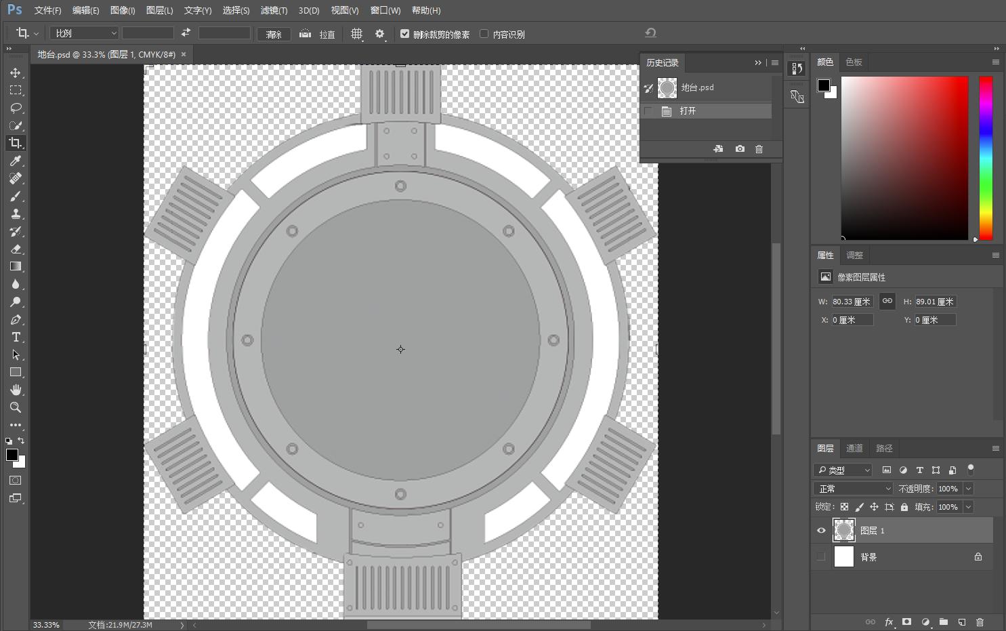Select the Lasso tool

pos(16,108)
